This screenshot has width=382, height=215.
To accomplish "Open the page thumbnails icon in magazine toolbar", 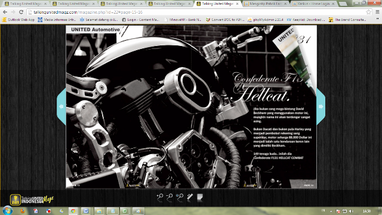I will tap(200, 197).
